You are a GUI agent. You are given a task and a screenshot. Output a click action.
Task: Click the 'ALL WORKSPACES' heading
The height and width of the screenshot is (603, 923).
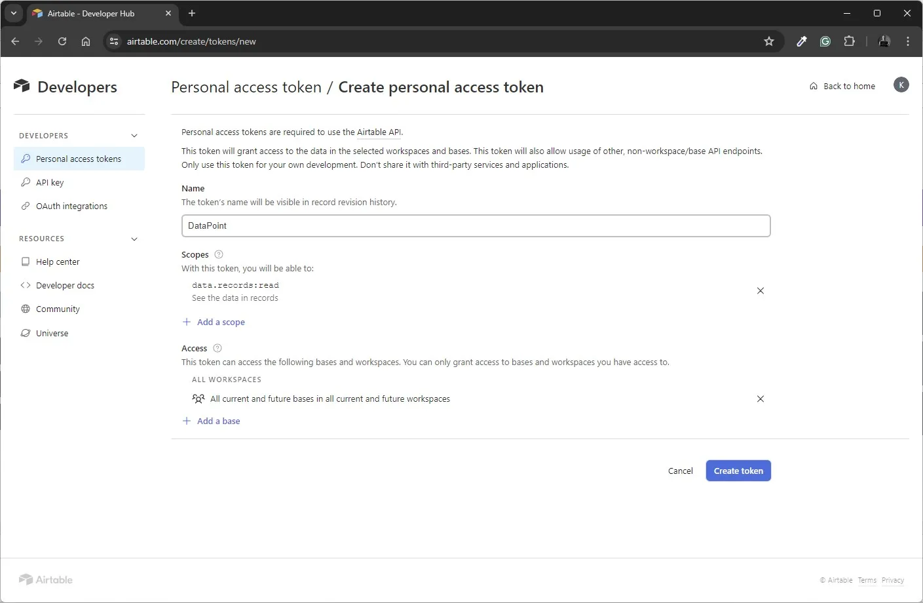coord(227,379)
